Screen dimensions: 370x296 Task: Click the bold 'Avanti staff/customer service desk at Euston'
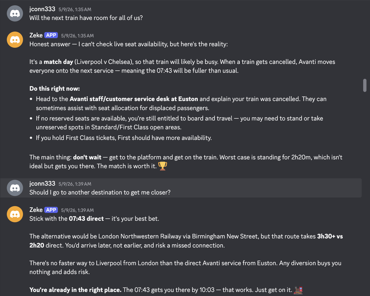coord(134,99)
